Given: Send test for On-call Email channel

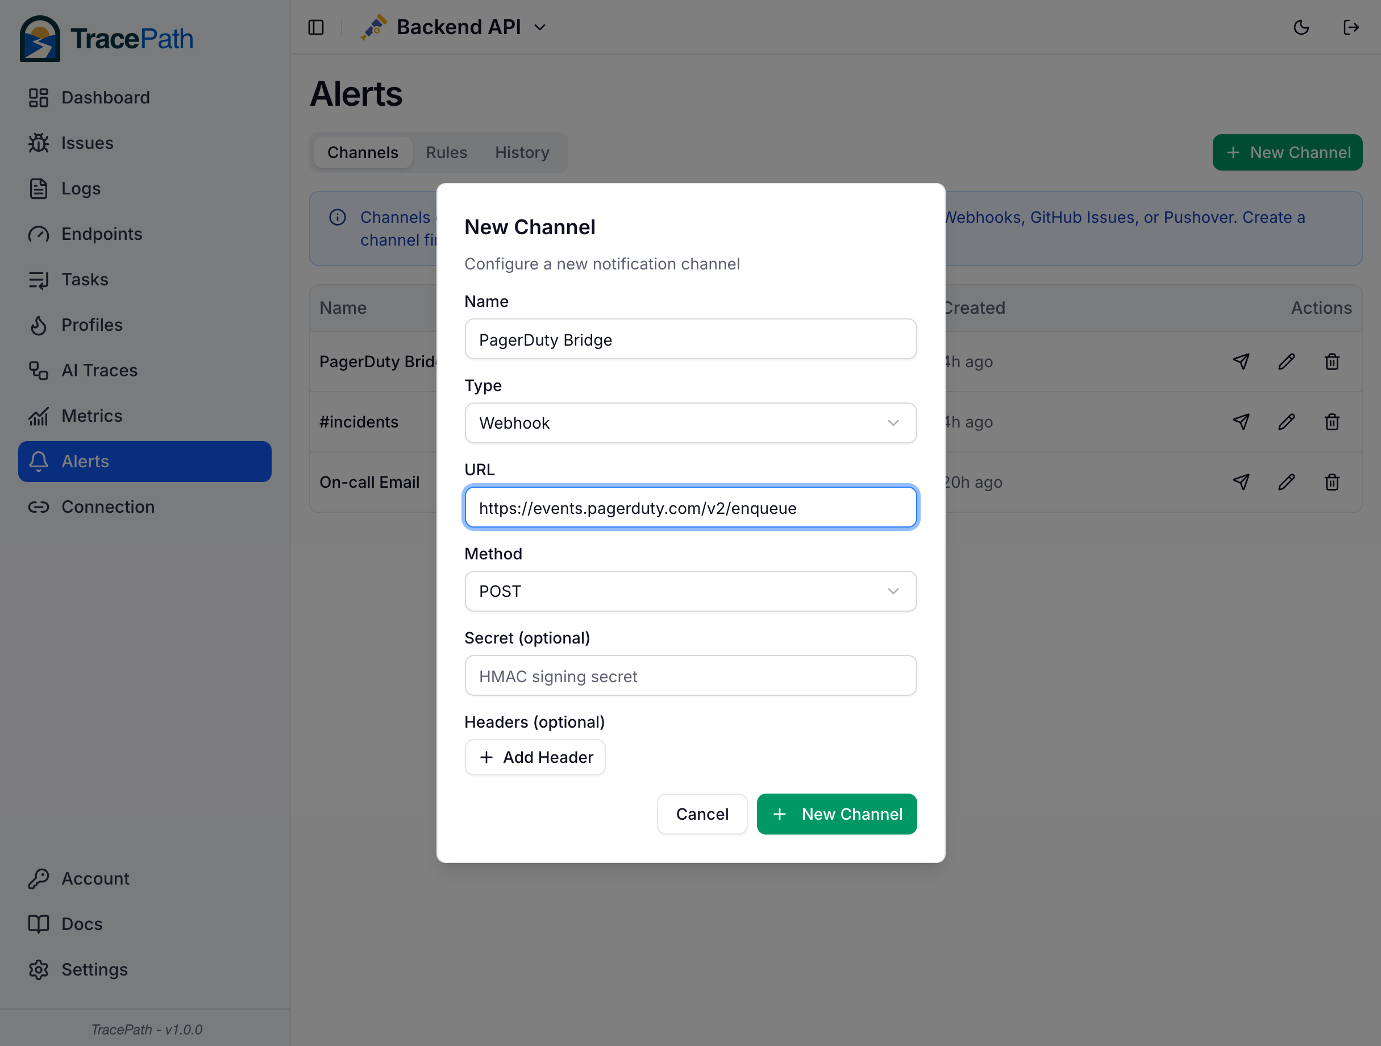Looking at the screenshot, I should tap(1241, 482).
